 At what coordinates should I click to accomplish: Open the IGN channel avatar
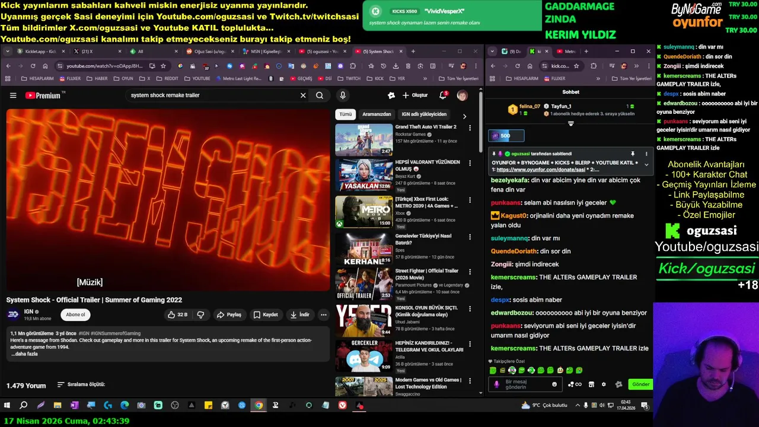tap(13, 314)
